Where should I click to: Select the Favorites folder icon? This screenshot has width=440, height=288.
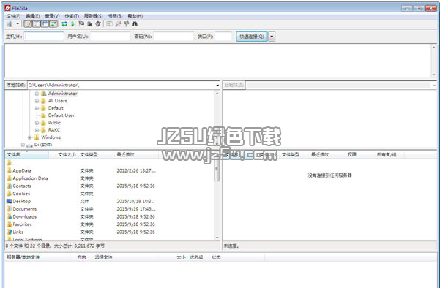[9, 224]
